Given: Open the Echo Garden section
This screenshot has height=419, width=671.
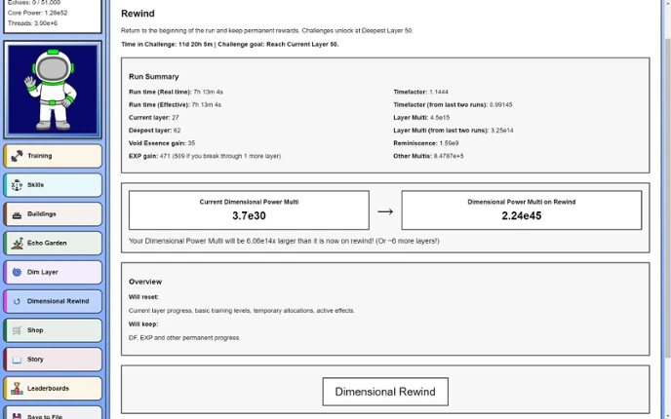Looking at the screenshot, I should point(53,244).
